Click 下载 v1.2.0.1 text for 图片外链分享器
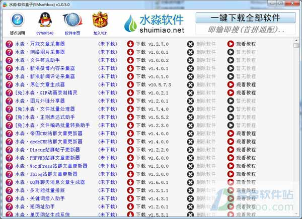The width and height of the screenshot is (302, 219). (152, 101)
